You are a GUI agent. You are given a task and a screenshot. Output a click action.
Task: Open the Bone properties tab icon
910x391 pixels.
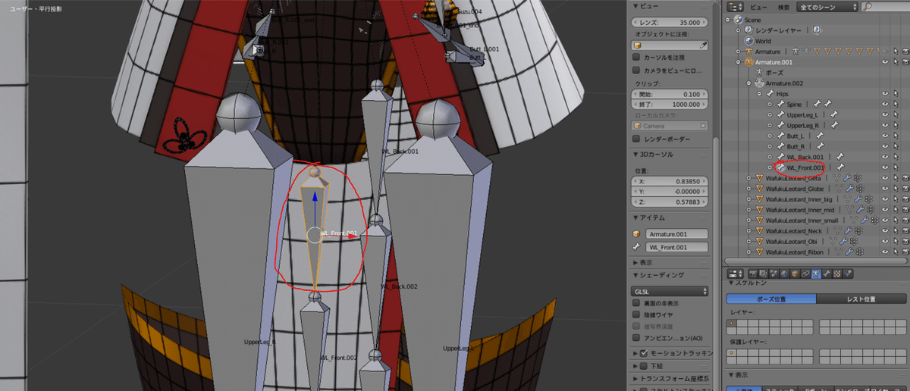pos(827,274)
